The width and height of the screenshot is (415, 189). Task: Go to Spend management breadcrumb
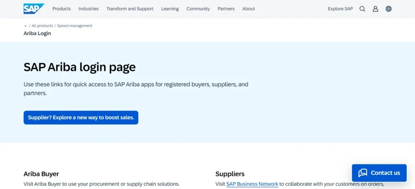pos(75,26)
